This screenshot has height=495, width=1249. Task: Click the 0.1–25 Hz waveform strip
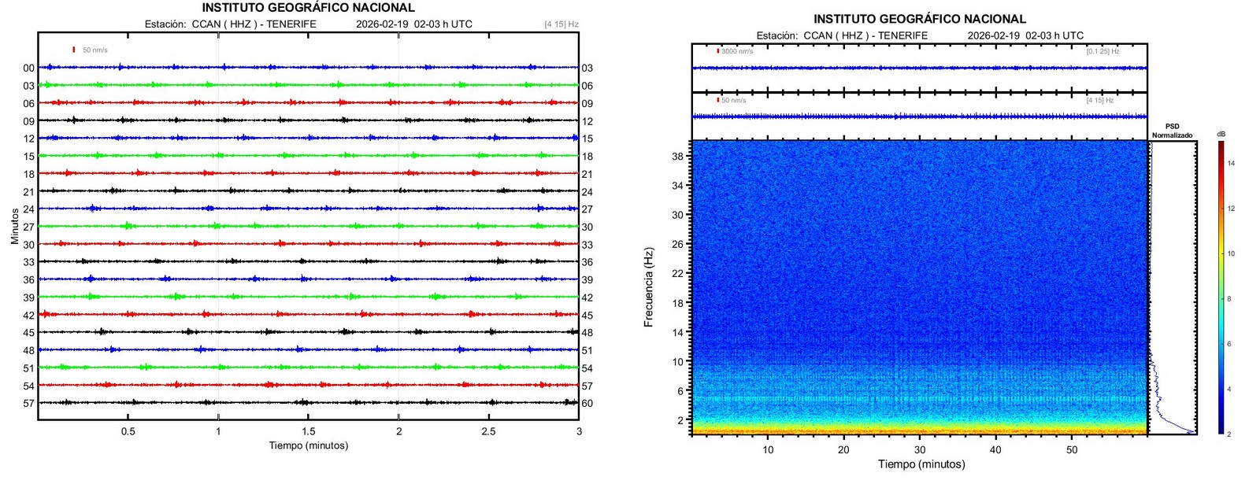coord(920,68)
